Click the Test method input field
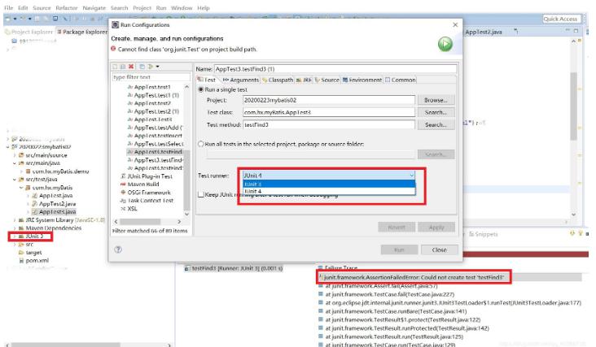Image resolution: width=596 pixels, height=347 pixels. [x=329, y=125]
